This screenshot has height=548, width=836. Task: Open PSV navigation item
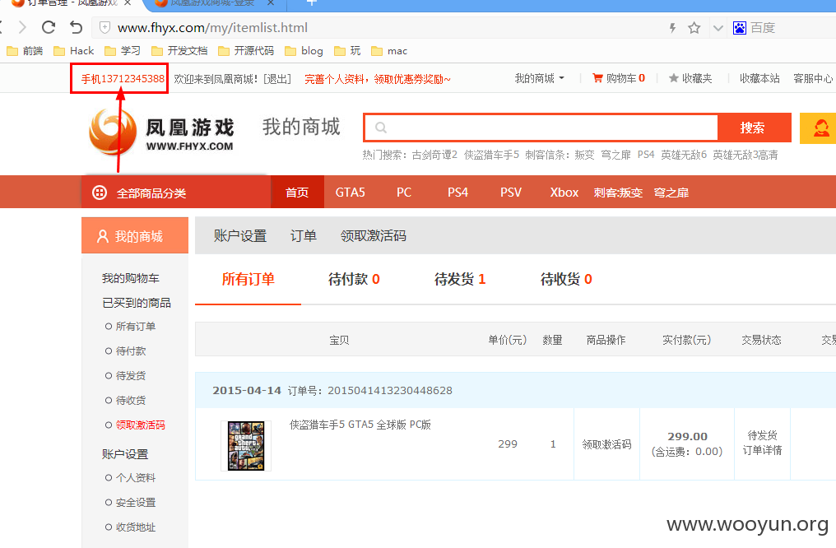click(511, 192)
